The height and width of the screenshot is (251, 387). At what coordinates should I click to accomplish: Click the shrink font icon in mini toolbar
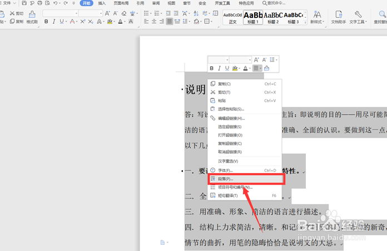264,60
